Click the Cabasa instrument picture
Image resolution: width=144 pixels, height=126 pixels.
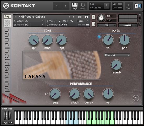pos(62,65)
